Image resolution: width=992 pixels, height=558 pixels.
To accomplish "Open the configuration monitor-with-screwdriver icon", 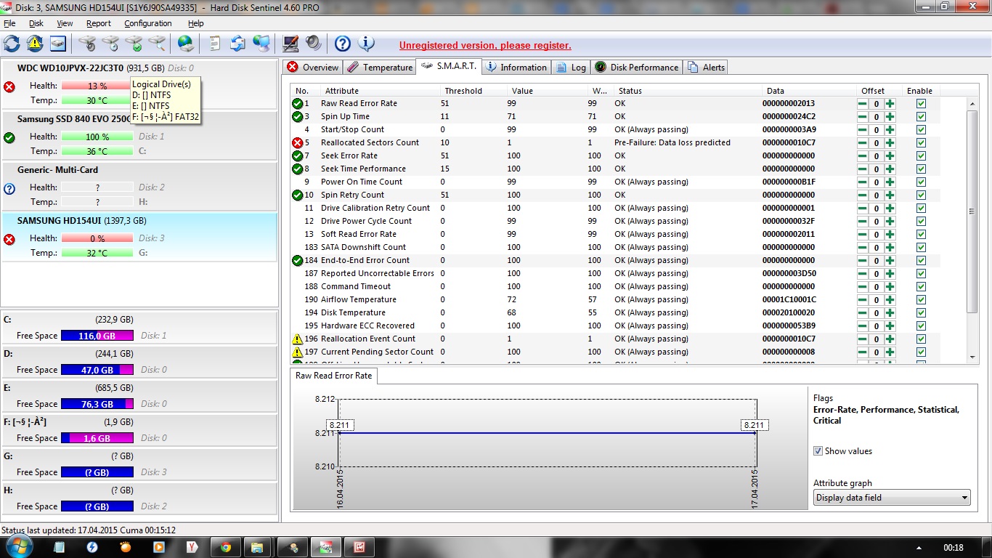I will pos(290,44).
